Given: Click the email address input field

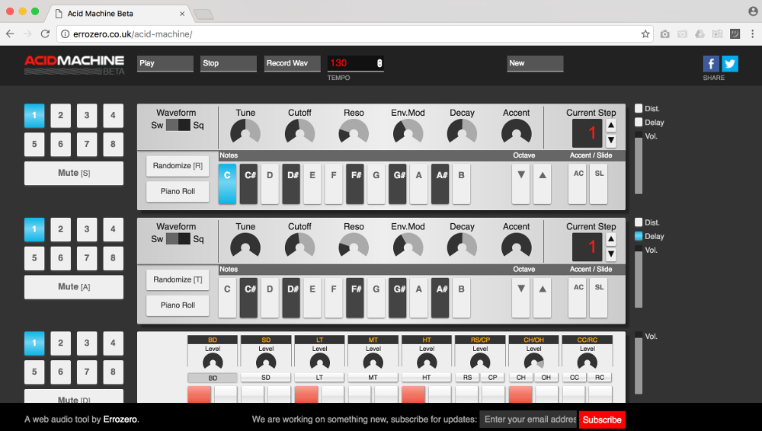Looking at the screenshot, I should pyautogui.click(x=529, y=420).
